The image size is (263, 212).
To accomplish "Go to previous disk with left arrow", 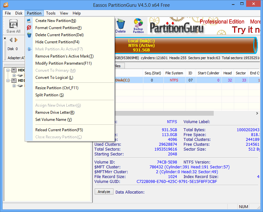I will (11, 40).
